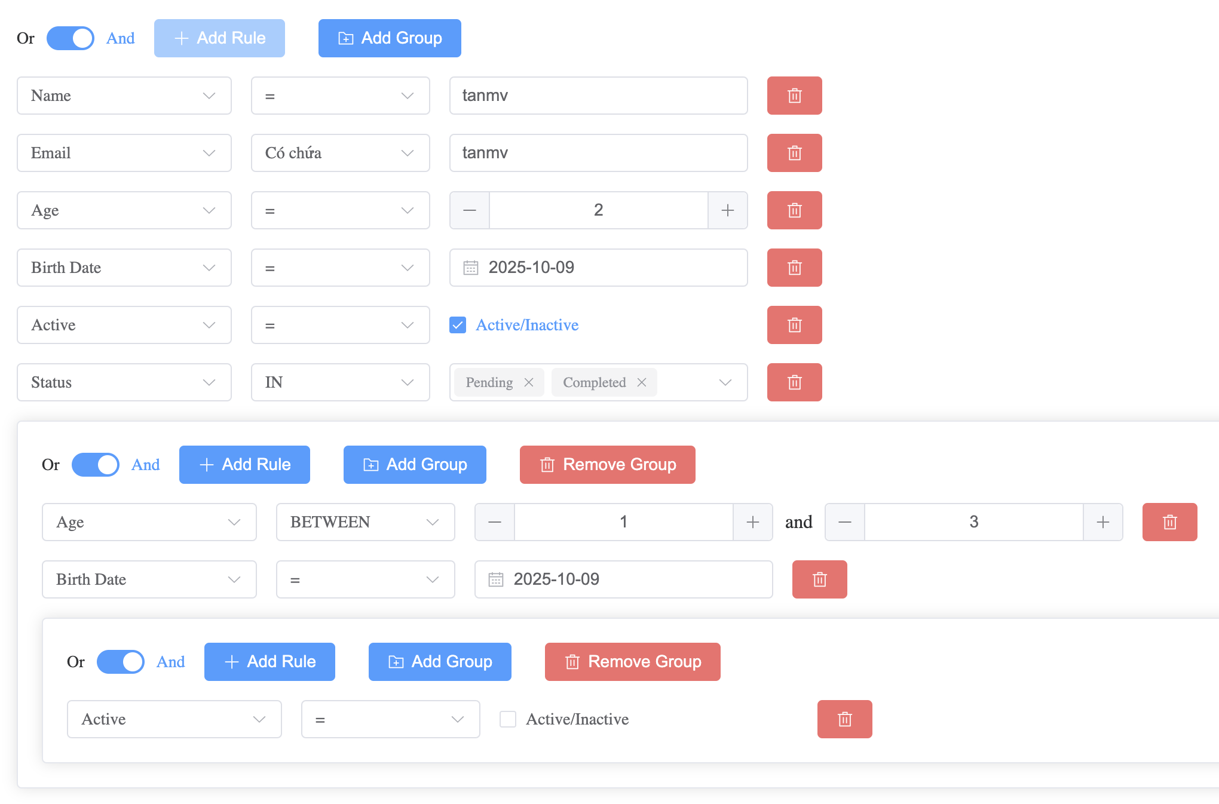
Task: Click Add Group in the innermost group
Action: (x=440, y=662)
